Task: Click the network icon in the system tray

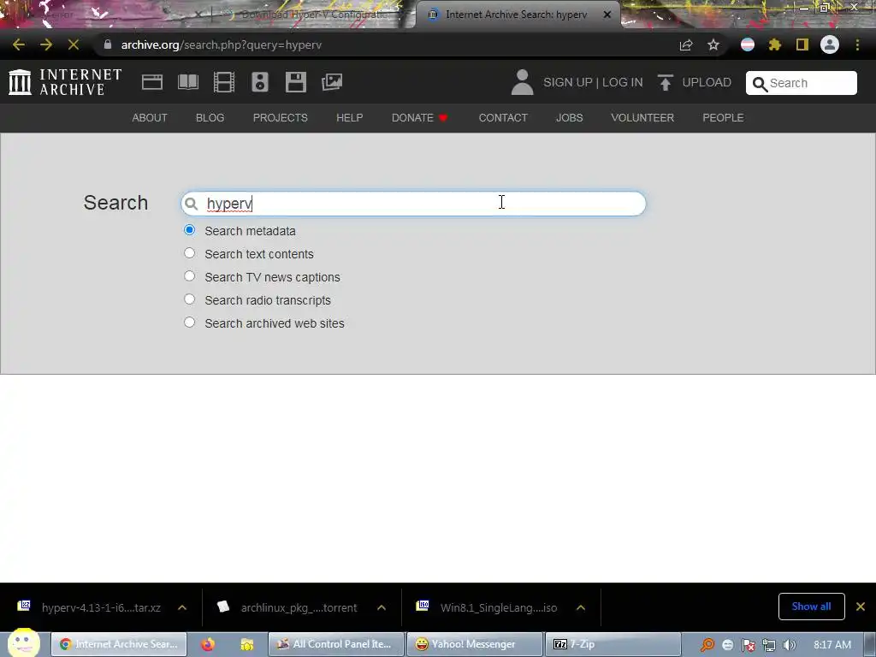Action: coord(769,645)
